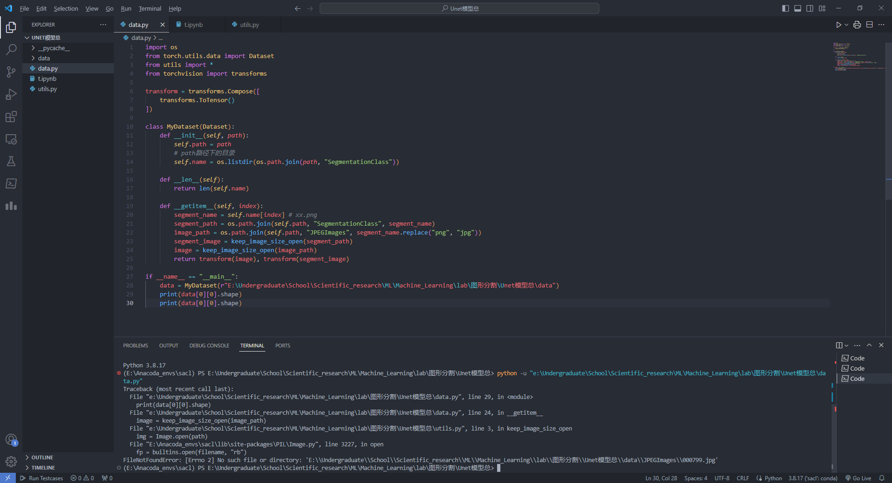Open the Extensions view

click(x=11, y=117)
